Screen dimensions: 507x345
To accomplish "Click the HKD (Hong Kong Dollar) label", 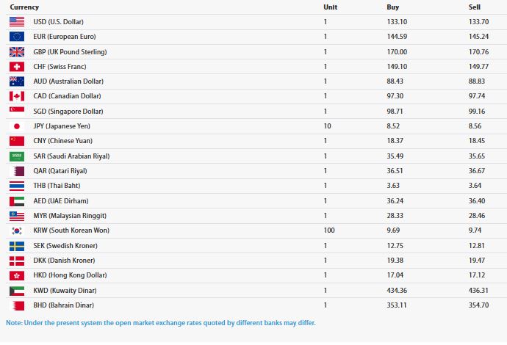I will tap(70, 275).
